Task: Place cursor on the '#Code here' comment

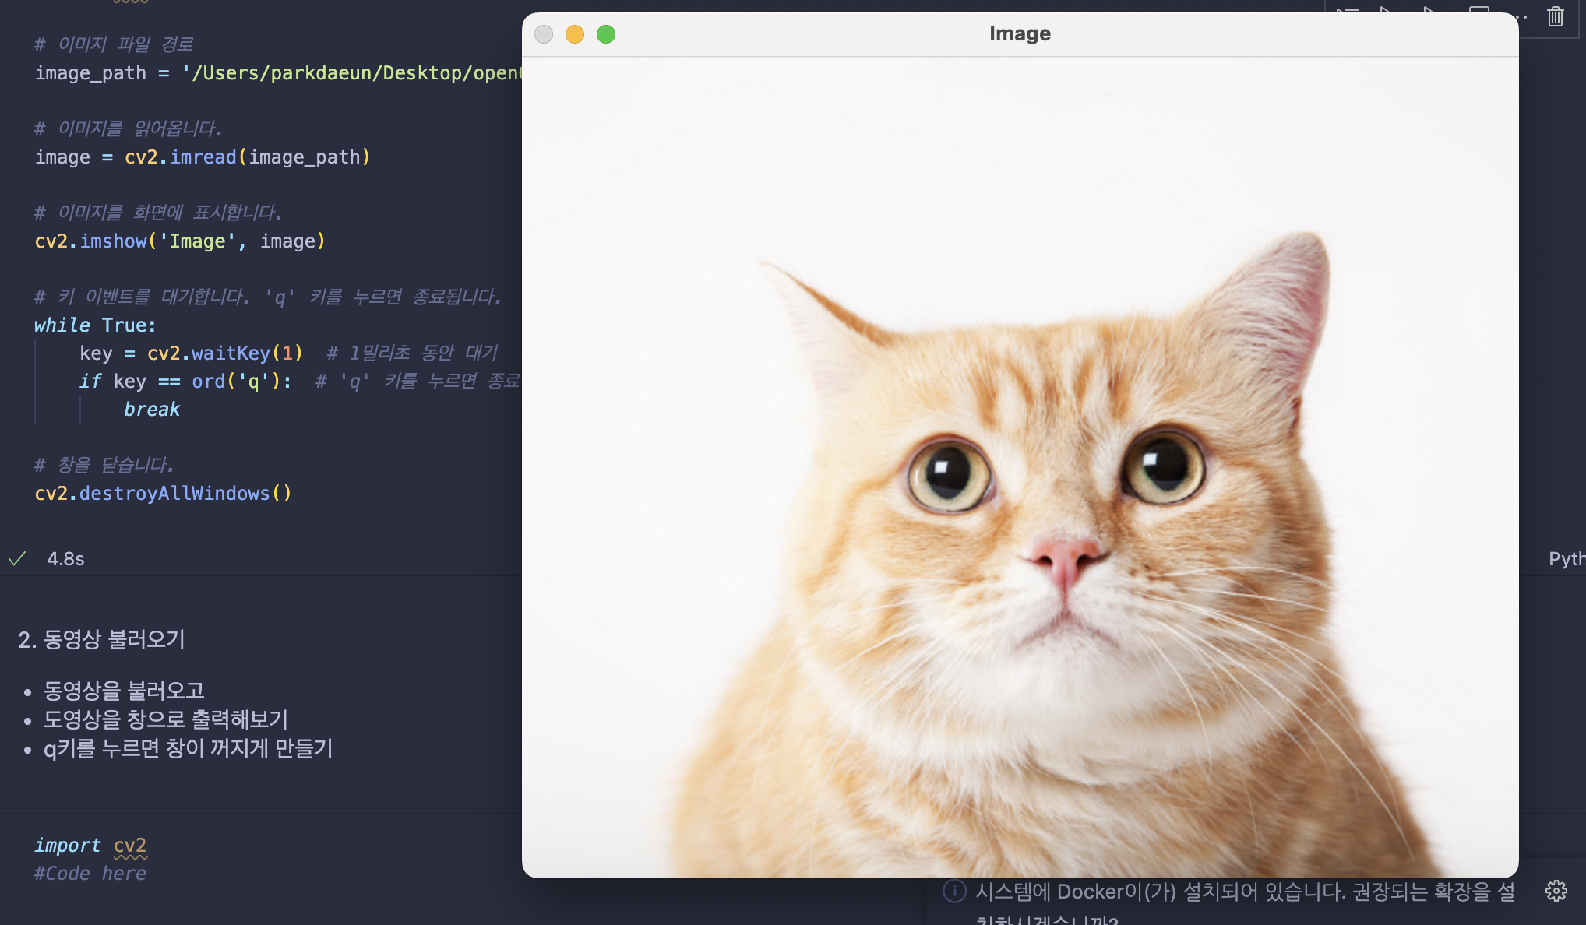Action: 90,873
